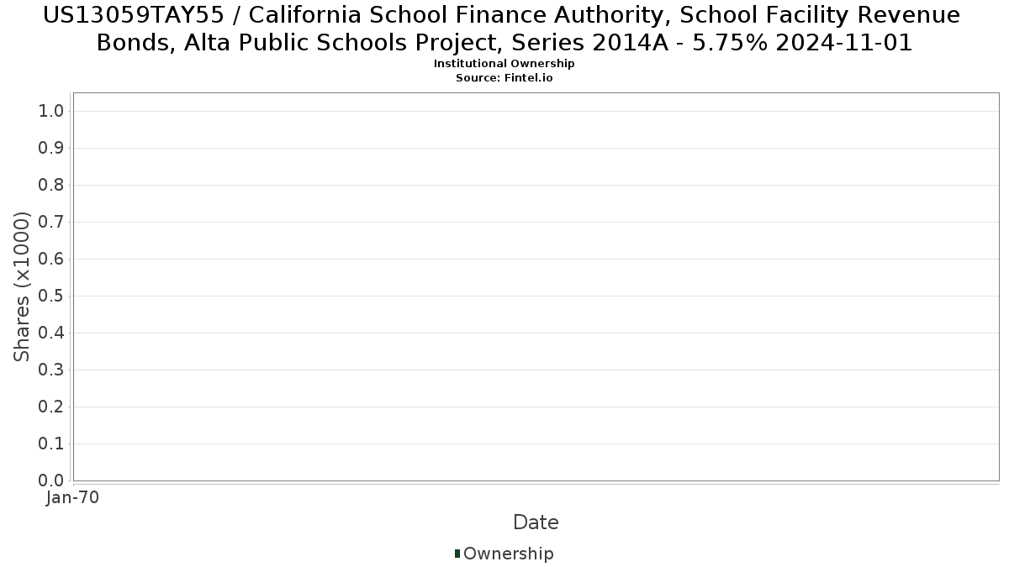Click the 0.7 y-axis tick label
The image size is (1009, 567).
(x=52, y=223)
